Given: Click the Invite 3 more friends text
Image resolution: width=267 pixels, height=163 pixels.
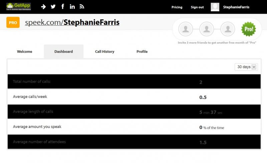Looking at the screenshot, I should (x=217, y=43).
